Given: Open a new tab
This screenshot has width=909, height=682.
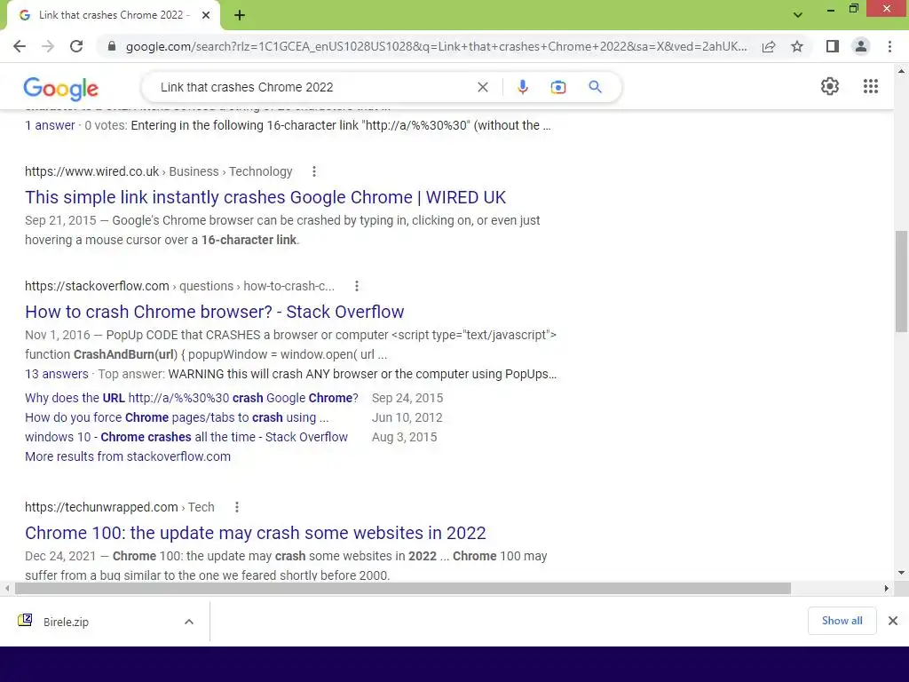Looking at the screenshot, I should point(240,15).
